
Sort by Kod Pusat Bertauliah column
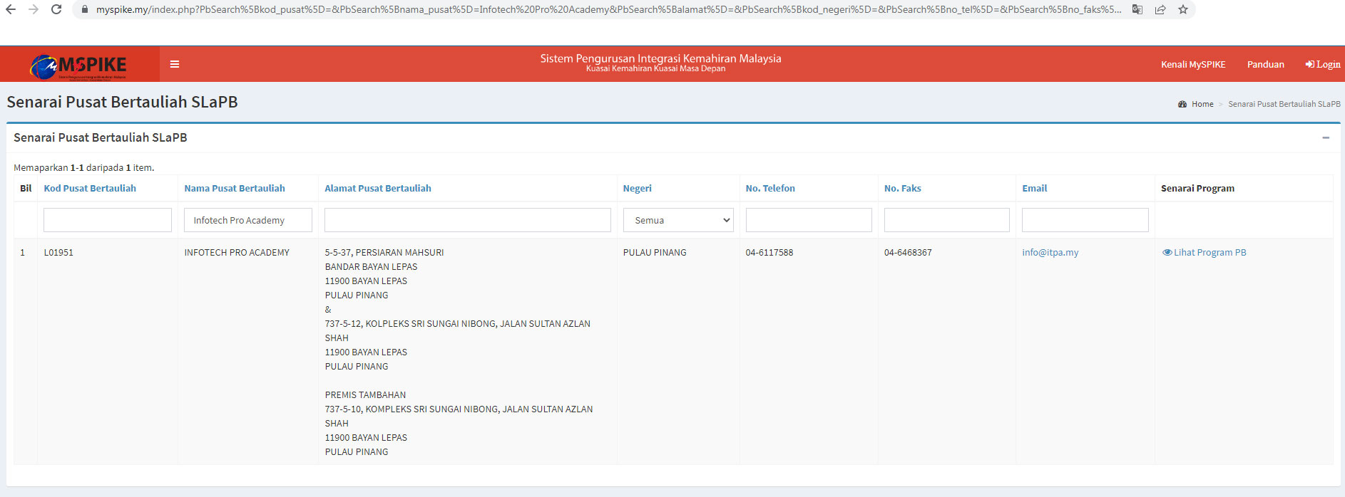[x=90, y=188]
